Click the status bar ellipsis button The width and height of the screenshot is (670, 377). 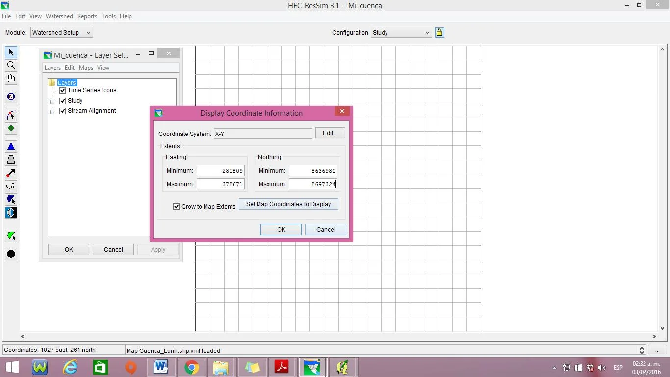pos(657,350)
